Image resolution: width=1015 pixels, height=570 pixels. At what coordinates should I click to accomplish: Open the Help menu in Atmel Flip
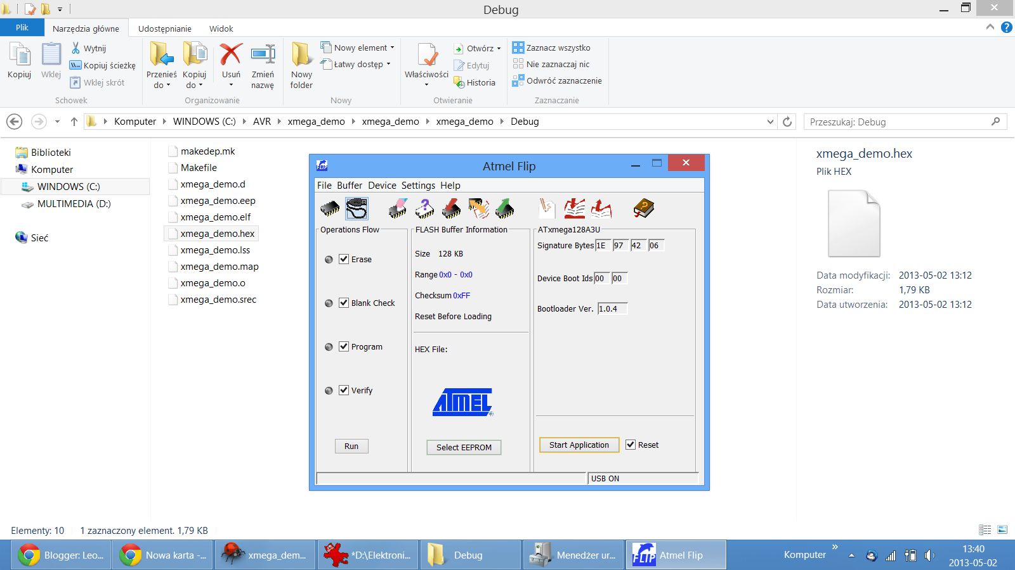(450, 186)
